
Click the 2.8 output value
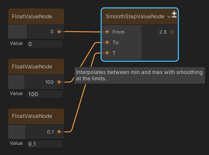(x=163, y=32)
